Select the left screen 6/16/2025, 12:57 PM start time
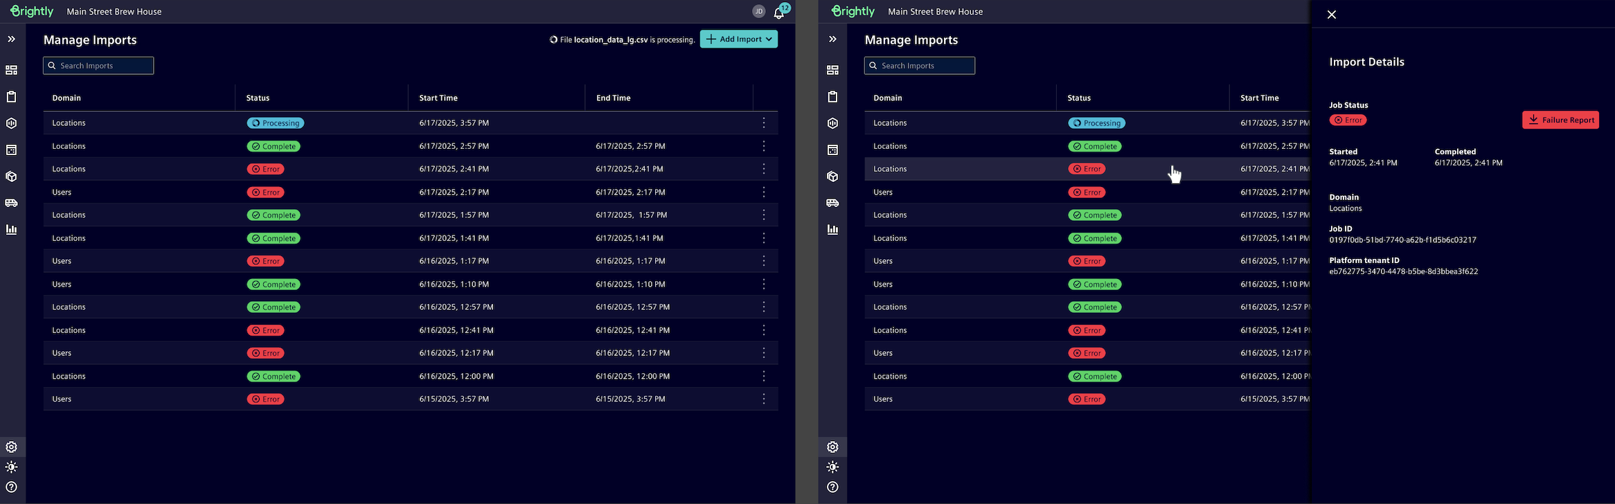 pyautogui.click(x=456, y=307)
